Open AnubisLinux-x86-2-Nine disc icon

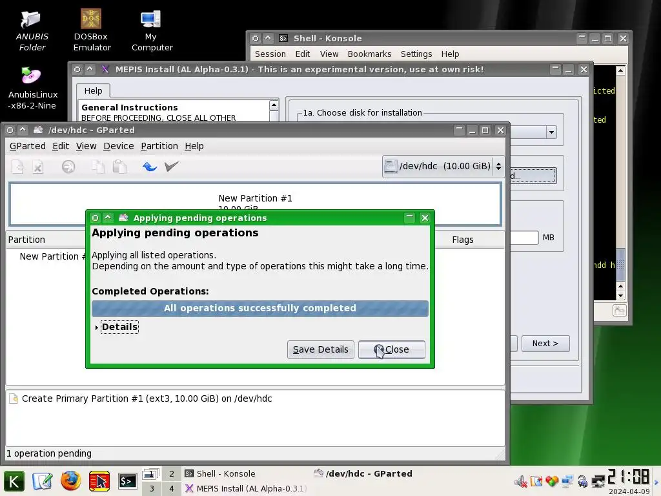coord(32,88)
